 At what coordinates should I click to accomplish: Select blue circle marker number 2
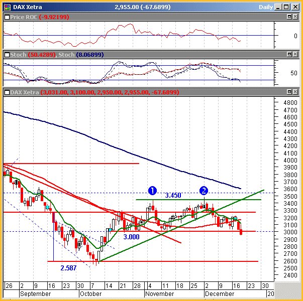point(204,191)
